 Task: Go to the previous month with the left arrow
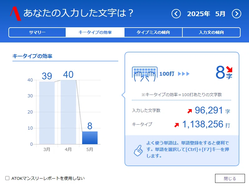click(x=176, y=14)
